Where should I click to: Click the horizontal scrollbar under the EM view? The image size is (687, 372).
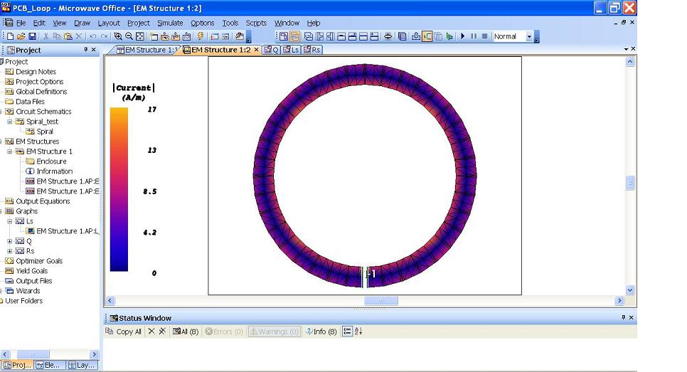click(x=381, y=301)
